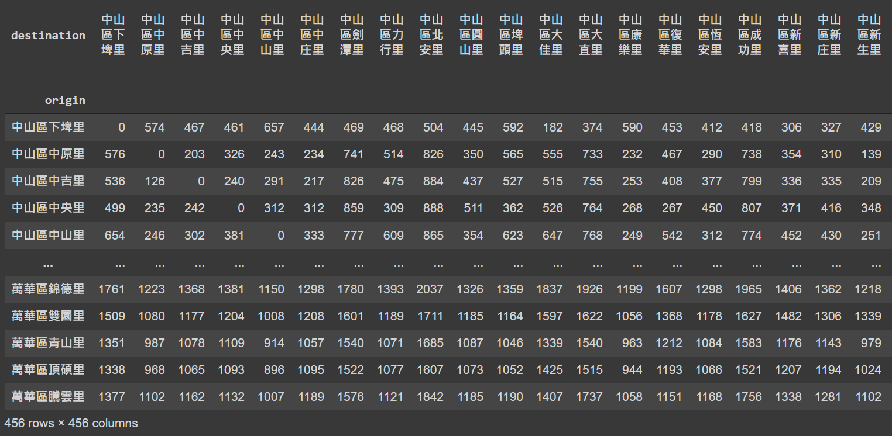Click value 499 in the 中山區中央里 row
Image resolution: width=892 pixels, height=436 pixels.
click(x=115, y=208)
